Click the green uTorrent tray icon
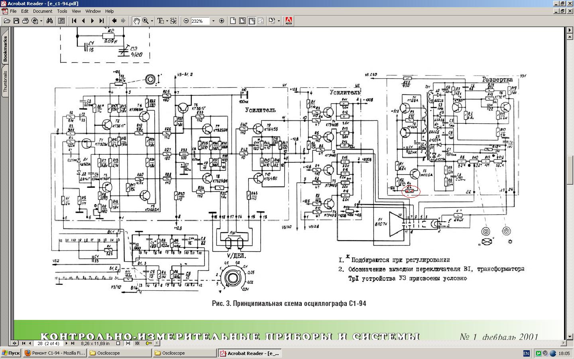Image resolution: width=574 pixels, height=359 pixels. pyautogui.click(x=539, y=353)
